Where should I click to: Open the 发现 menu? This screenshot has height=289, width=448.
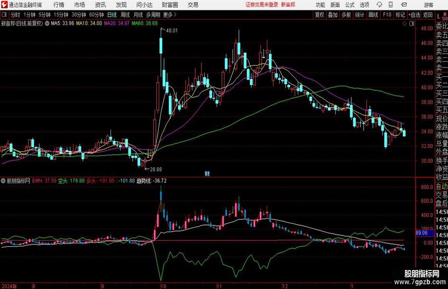[x=121, y=5]
